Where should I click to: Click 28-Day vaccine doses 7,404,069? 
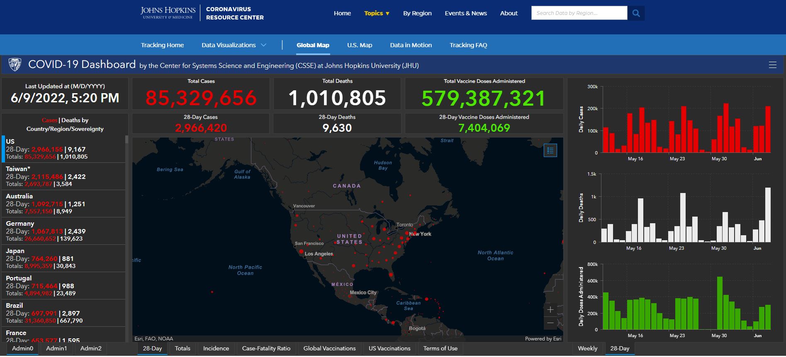point(484,128)
